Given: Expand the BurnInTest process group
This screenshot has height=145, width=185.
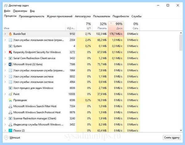Looking at the screenshot, I should 5,34.
